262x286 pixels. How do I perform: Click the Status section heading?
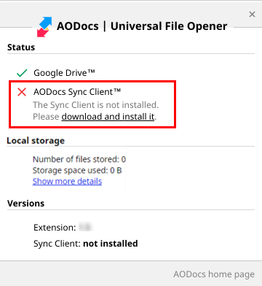click(x=21, y=47)
